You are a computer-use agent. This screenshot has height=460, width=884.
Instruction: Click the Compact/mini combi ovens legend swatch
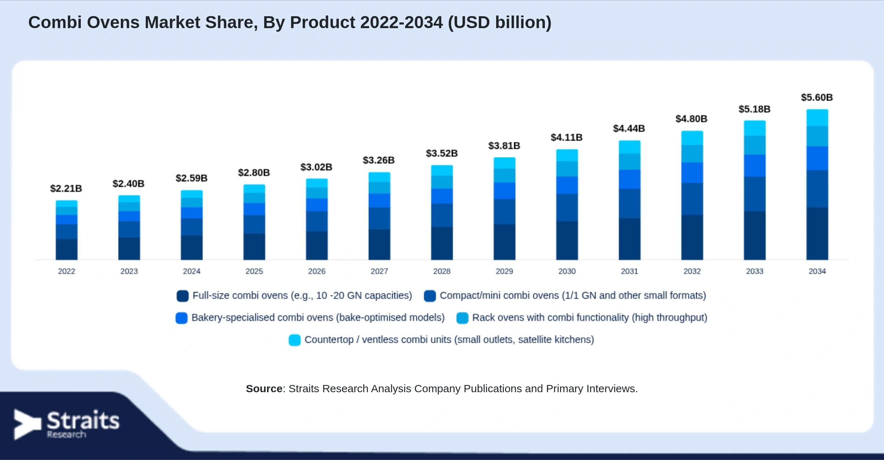click(430, 296)
